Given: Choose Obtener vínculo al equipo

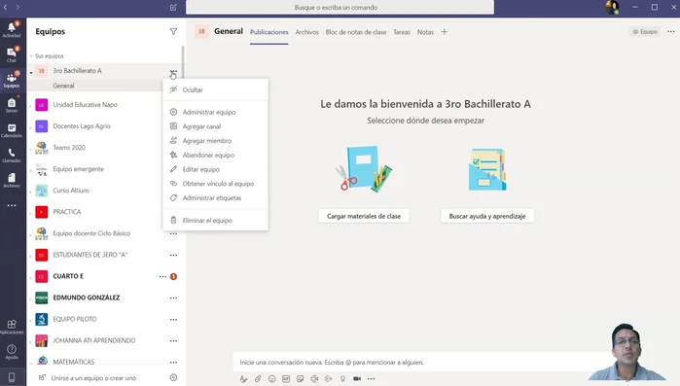Looking at the screenshot, I should tap(216, 184).
